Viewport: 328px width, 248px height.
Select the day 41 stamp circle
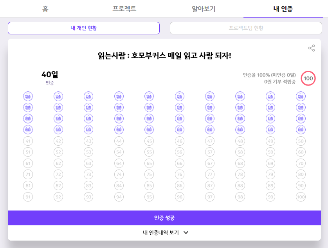point(28,141)
